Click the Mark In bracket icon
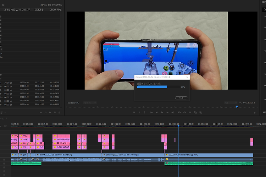 pos(140,113)
